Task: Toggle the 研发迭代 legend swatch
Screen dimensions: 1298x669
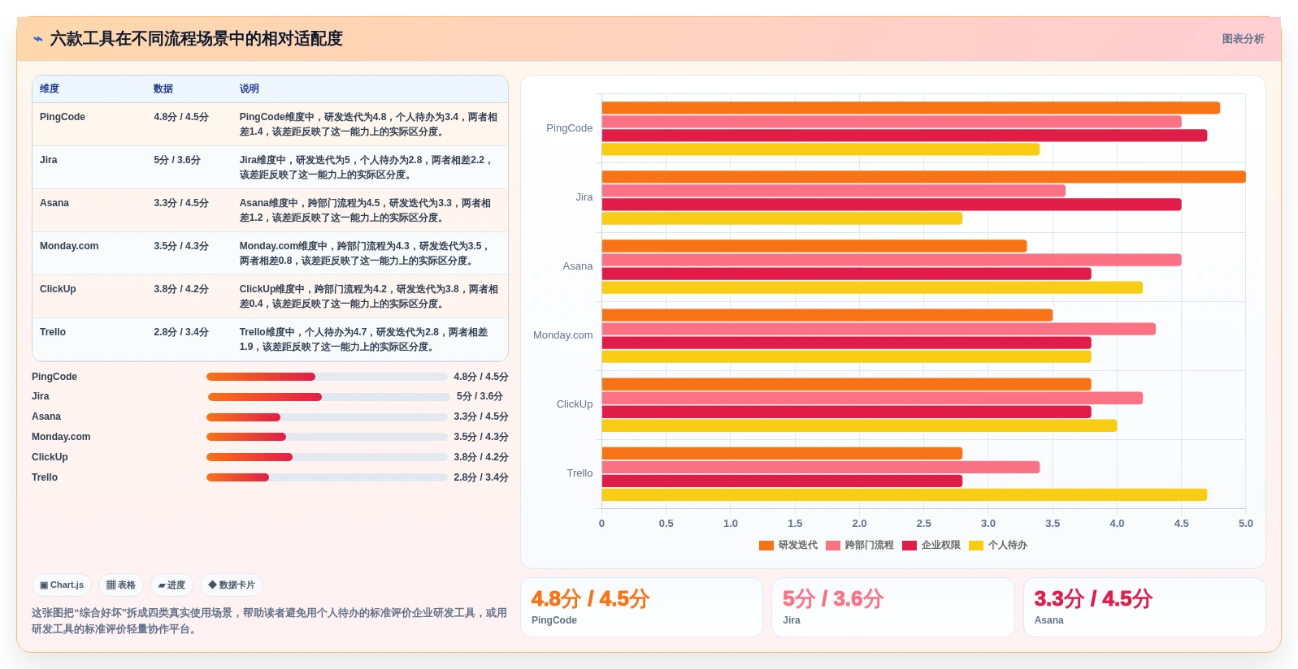Action: 766,546
